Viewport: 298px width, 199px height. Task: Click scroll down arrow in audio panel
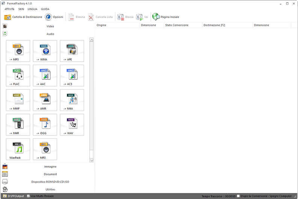(92, 160)
